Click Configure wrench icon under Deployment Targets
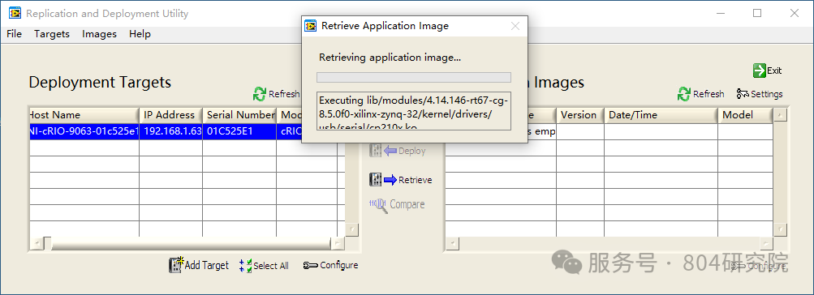814x295 pixels. pos(311,266)
